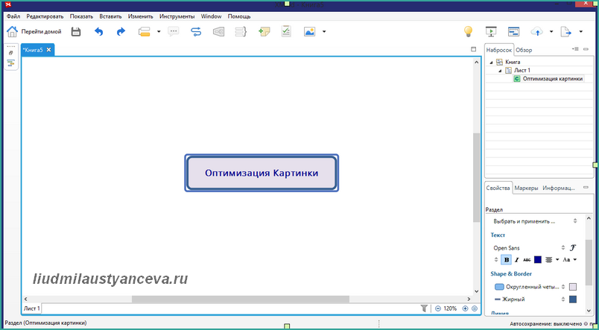Select the 'Оптимизация Картинки' central topic on the canvas
599x330 pixels.
(262, 173)
